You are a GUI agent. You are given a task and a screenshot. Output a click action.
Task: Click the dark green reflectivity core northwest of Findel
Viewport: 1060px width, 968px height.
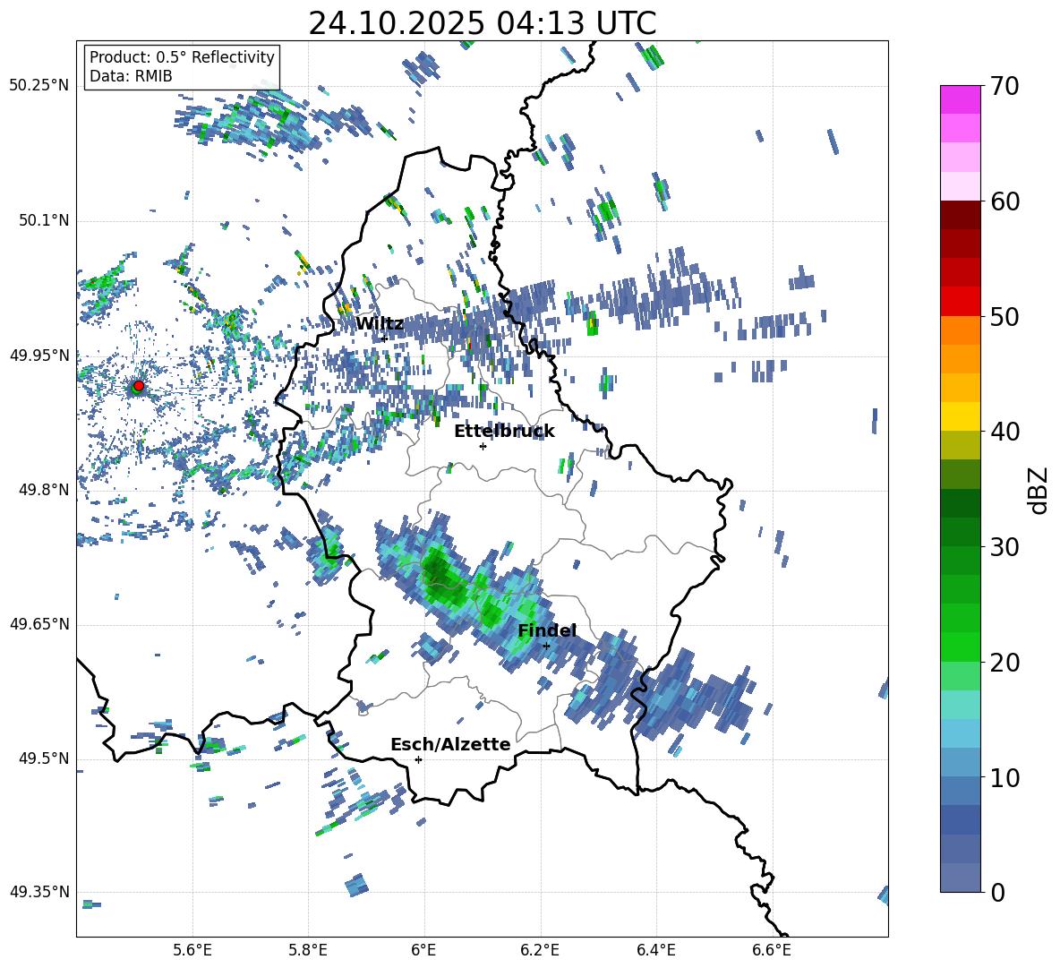pyautogui.click(x=440, y=575)
